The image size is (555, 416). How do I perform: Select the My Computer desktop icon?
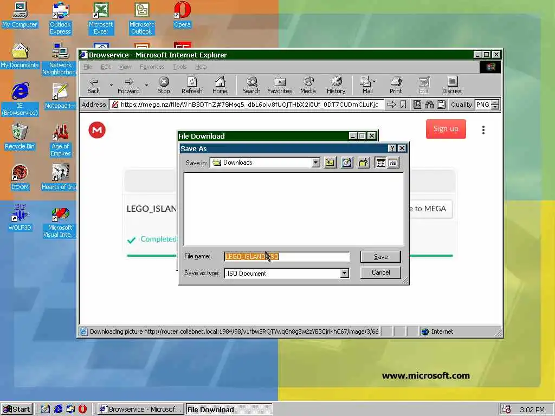click(x=20, y=15)
